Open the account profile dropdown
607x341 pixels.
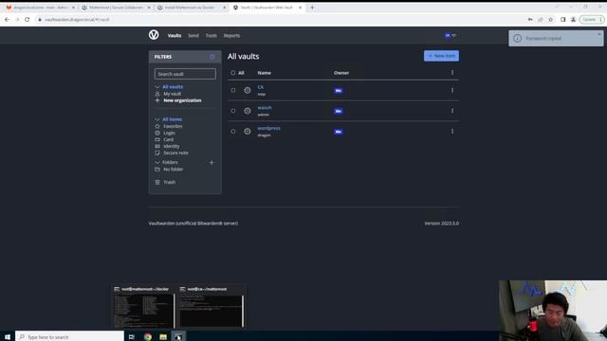(451, 35)
